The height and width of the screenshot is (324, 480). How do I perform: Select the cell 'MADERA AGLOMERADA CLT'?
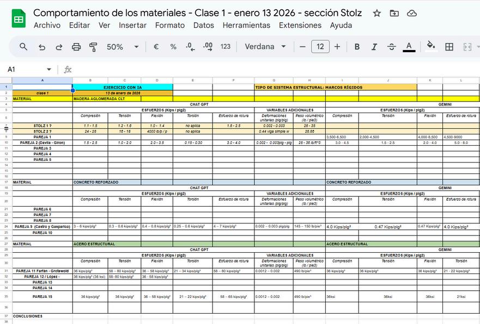[x=107, y=98]
